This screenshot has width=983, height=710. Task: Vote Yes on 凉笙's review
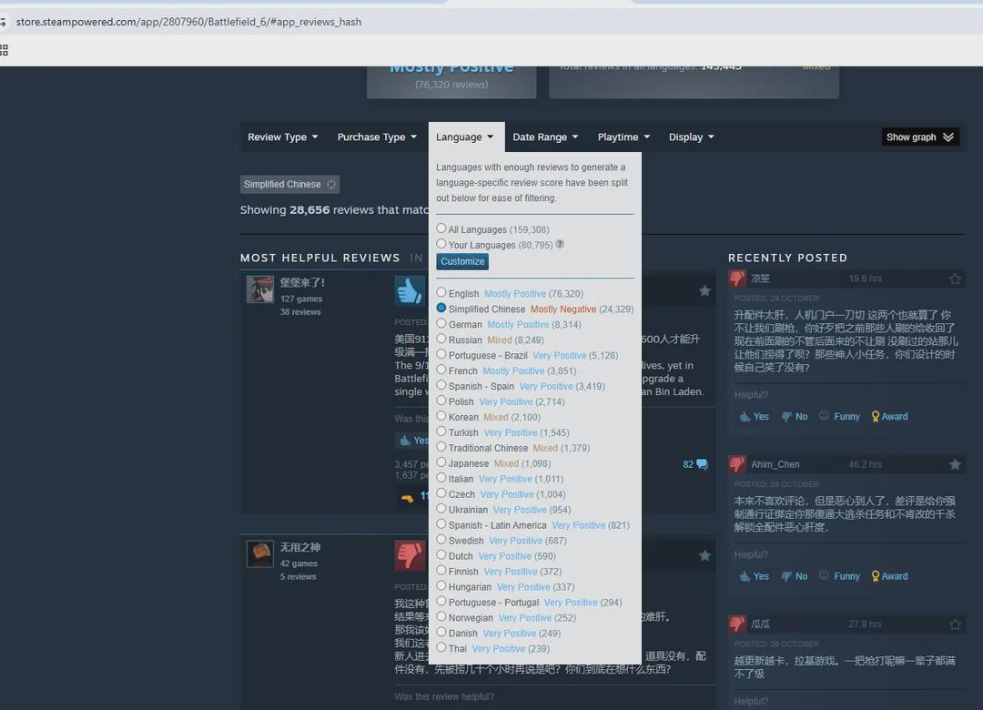(x=755, y=417)
